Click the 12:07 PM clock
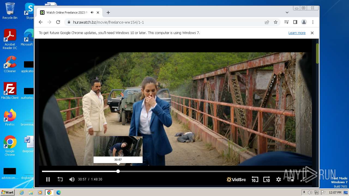349x196 pixels. [x=335, y=192]
